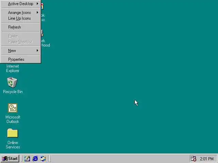The height and width of the screenshot is (163, 218).
Task: Launch Internet Explorer from Quick Launch
Action: click(35, 159)
